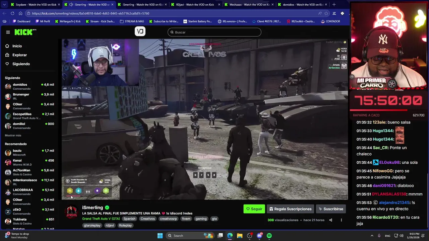The width and height of the screenshot is (429, 241).
Task: Select the Creativos tag
Action: 148,219
